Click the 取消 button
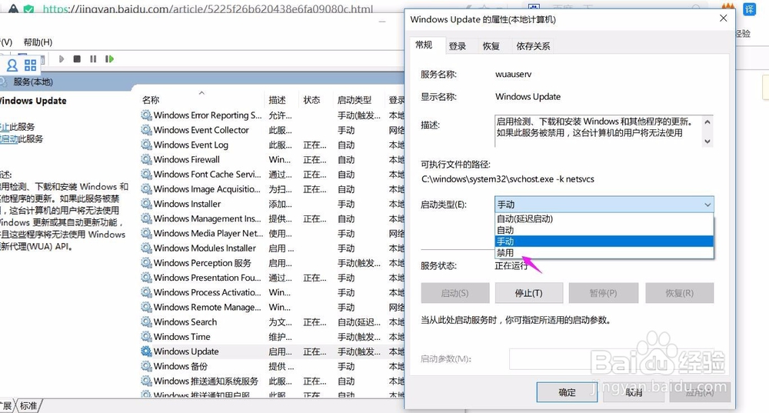 click(x=634, y=392)
